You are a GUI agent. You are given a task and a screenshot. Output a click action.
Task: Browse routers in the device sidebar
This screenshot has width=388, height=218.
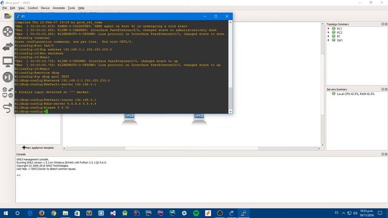pyautogui.click(x=8, y=31)
